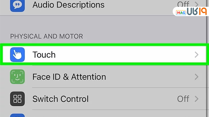Open the Touch settings menu
This screenshot has width=209, height=117.
click(x=44, y=55)
